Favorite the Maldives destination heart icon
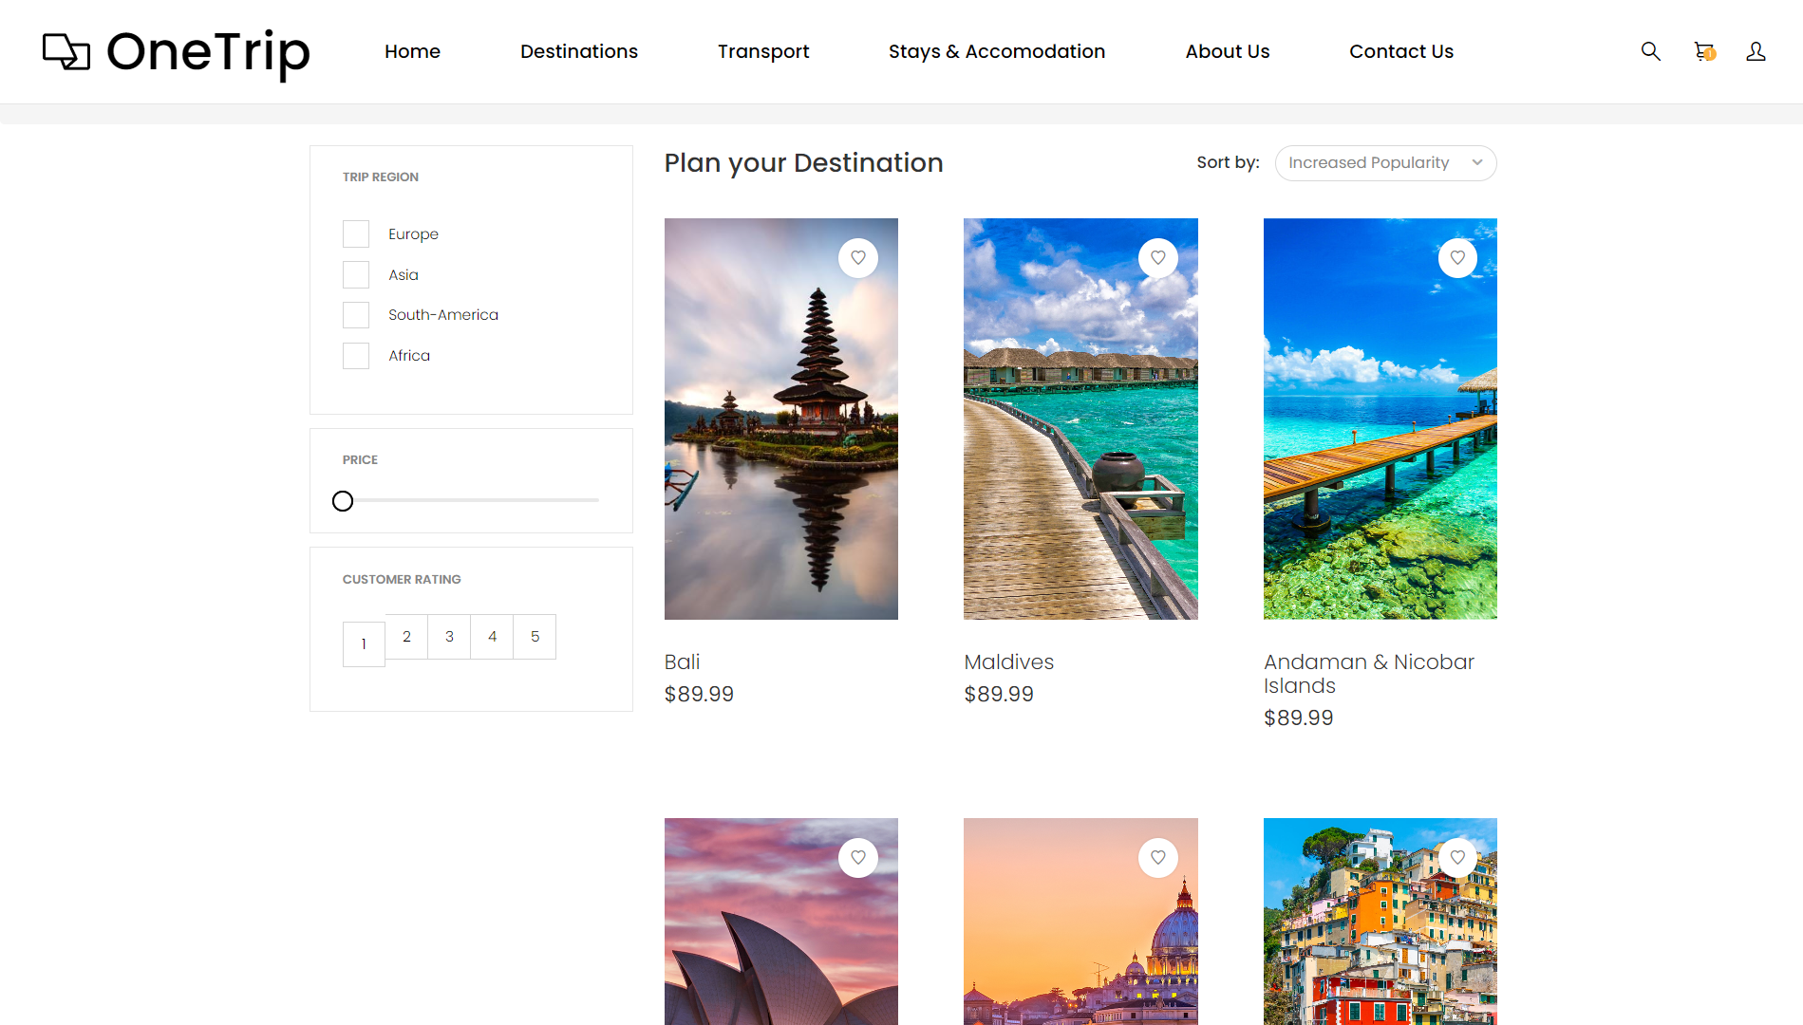Image resolution: width=1803 pixels, height=1025 pixels. 1158,257
